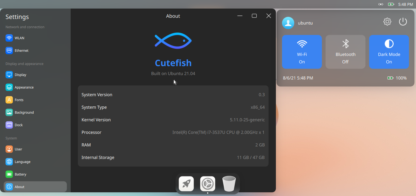Click the Processor label
Viewport: 416px width, 196px height.
[x=91, y=132]
